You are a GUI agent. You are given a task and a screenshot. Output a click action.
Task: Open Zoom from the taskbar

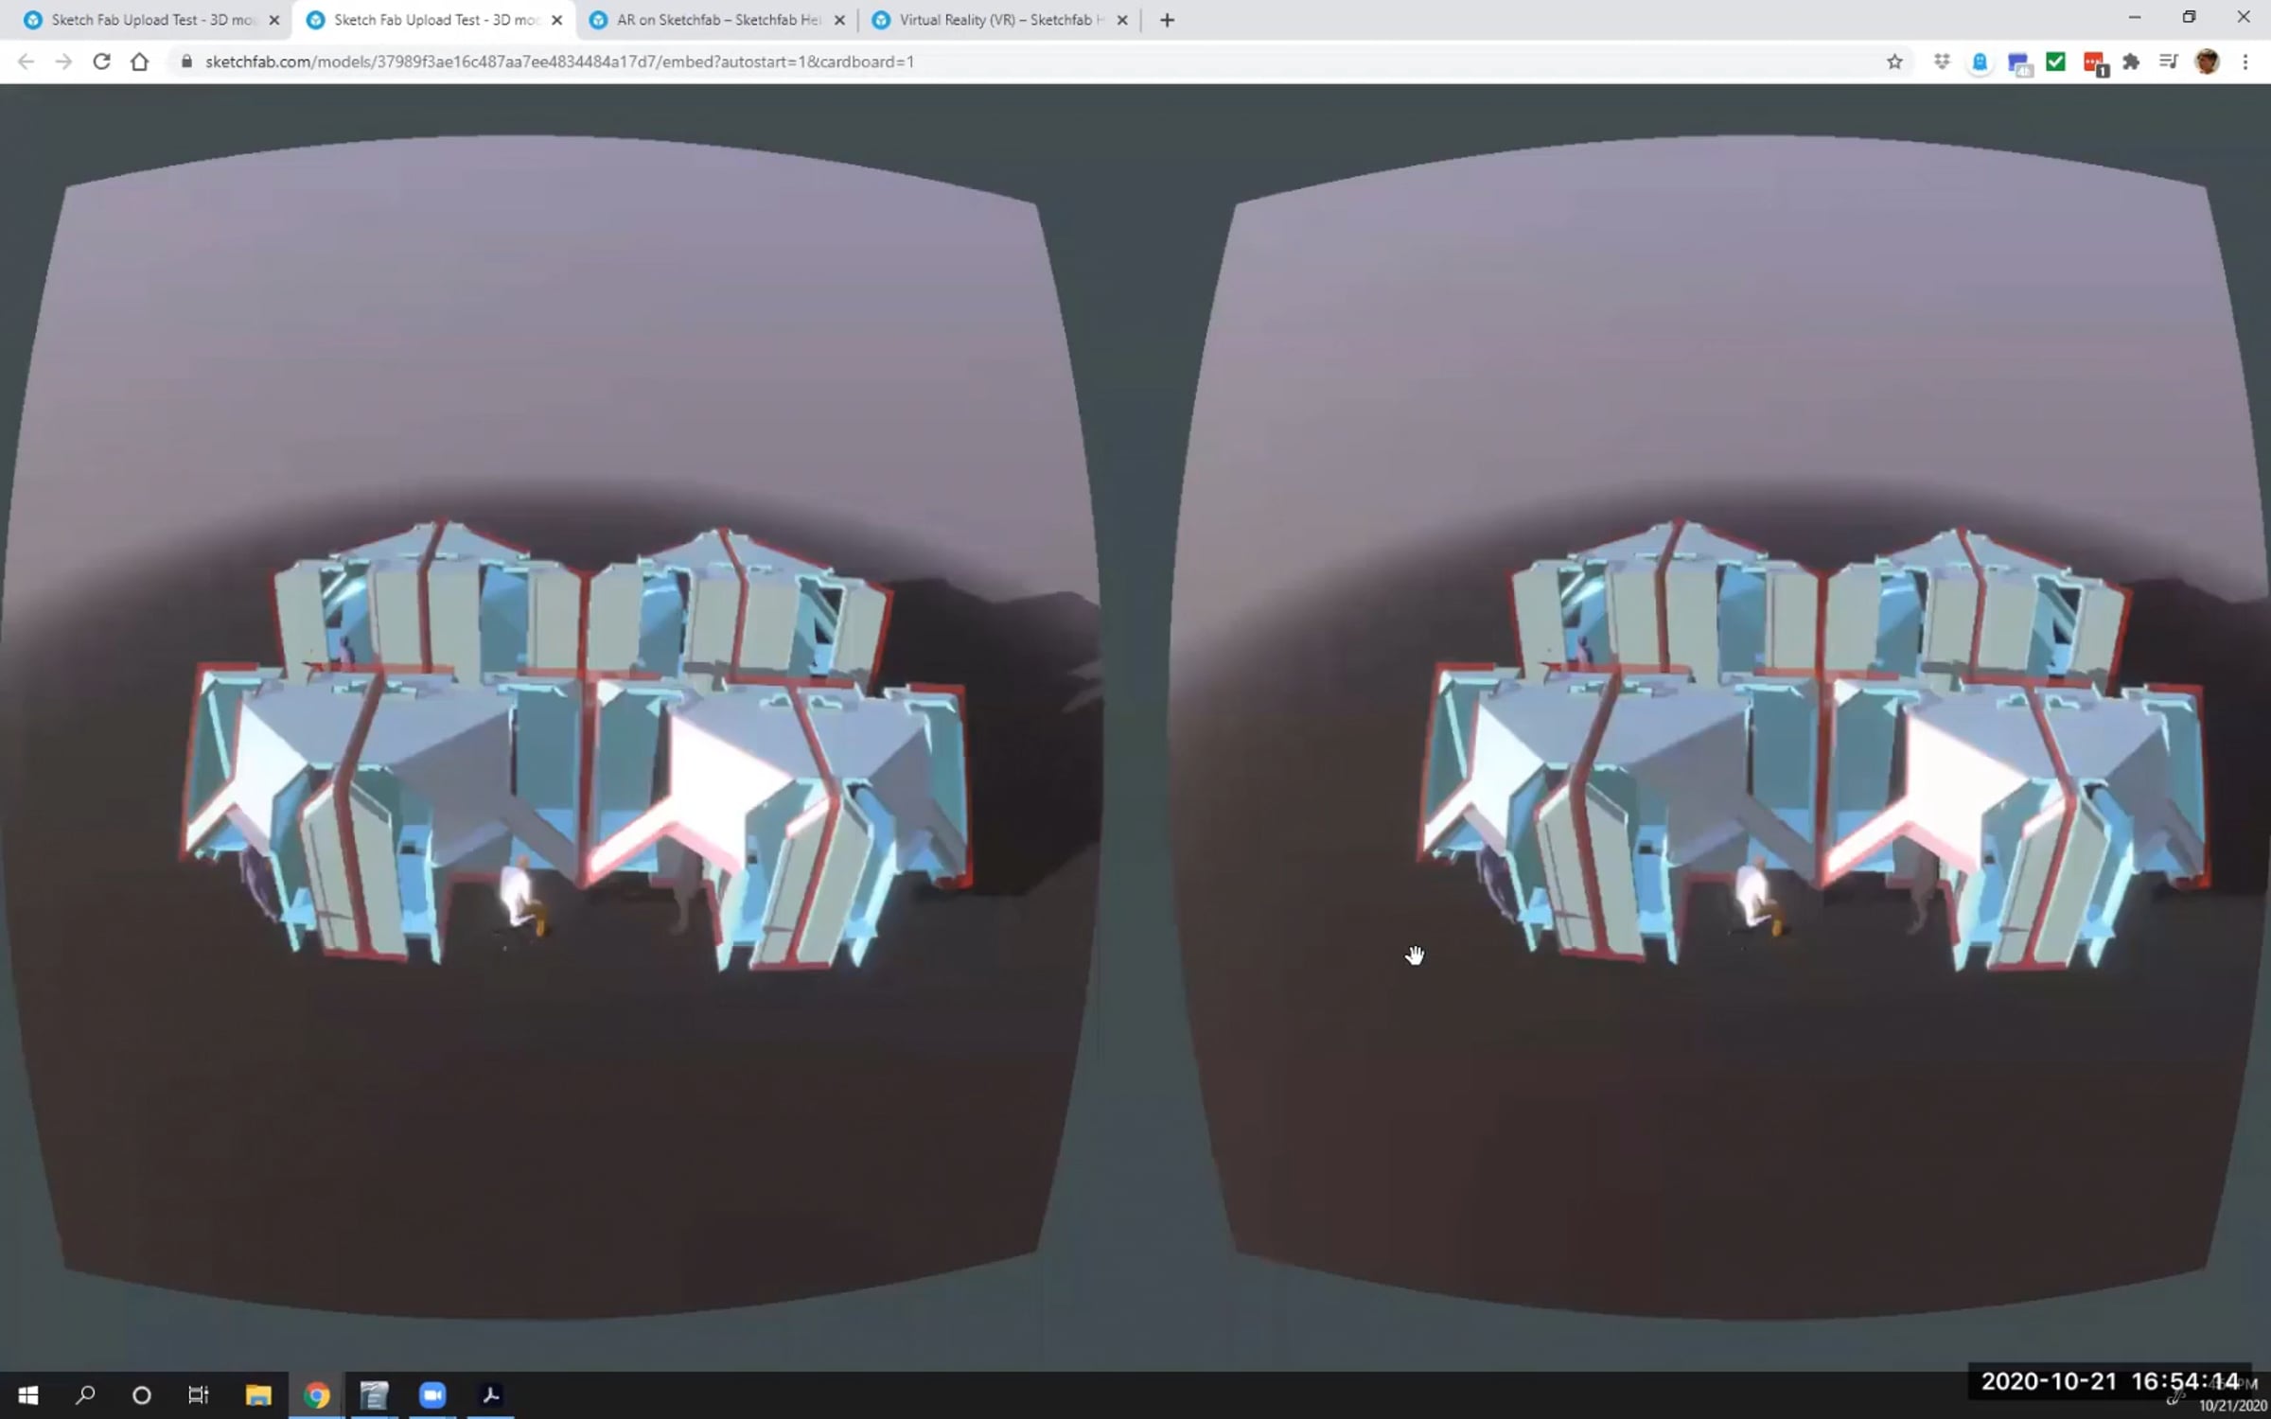pyautogui.click(x=432, y=1394)
